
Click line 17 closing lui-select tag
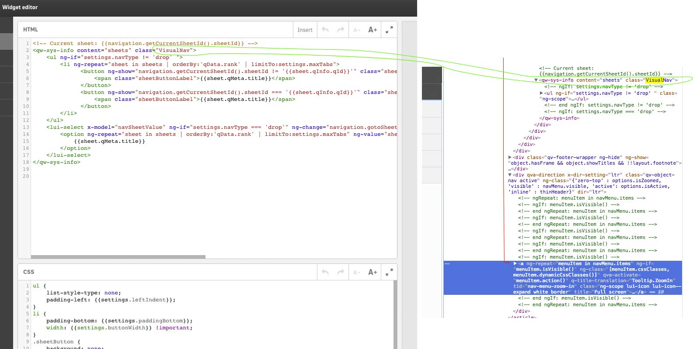(69, 155)
